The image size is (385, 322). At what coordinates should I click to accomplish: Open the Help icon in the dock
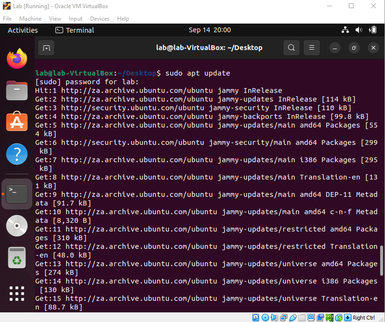tap(17, 154)
